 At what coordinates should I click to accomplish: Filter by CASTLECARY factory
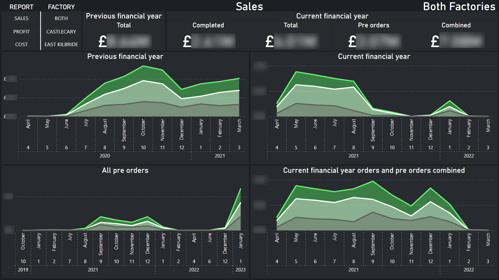[61, 32]
